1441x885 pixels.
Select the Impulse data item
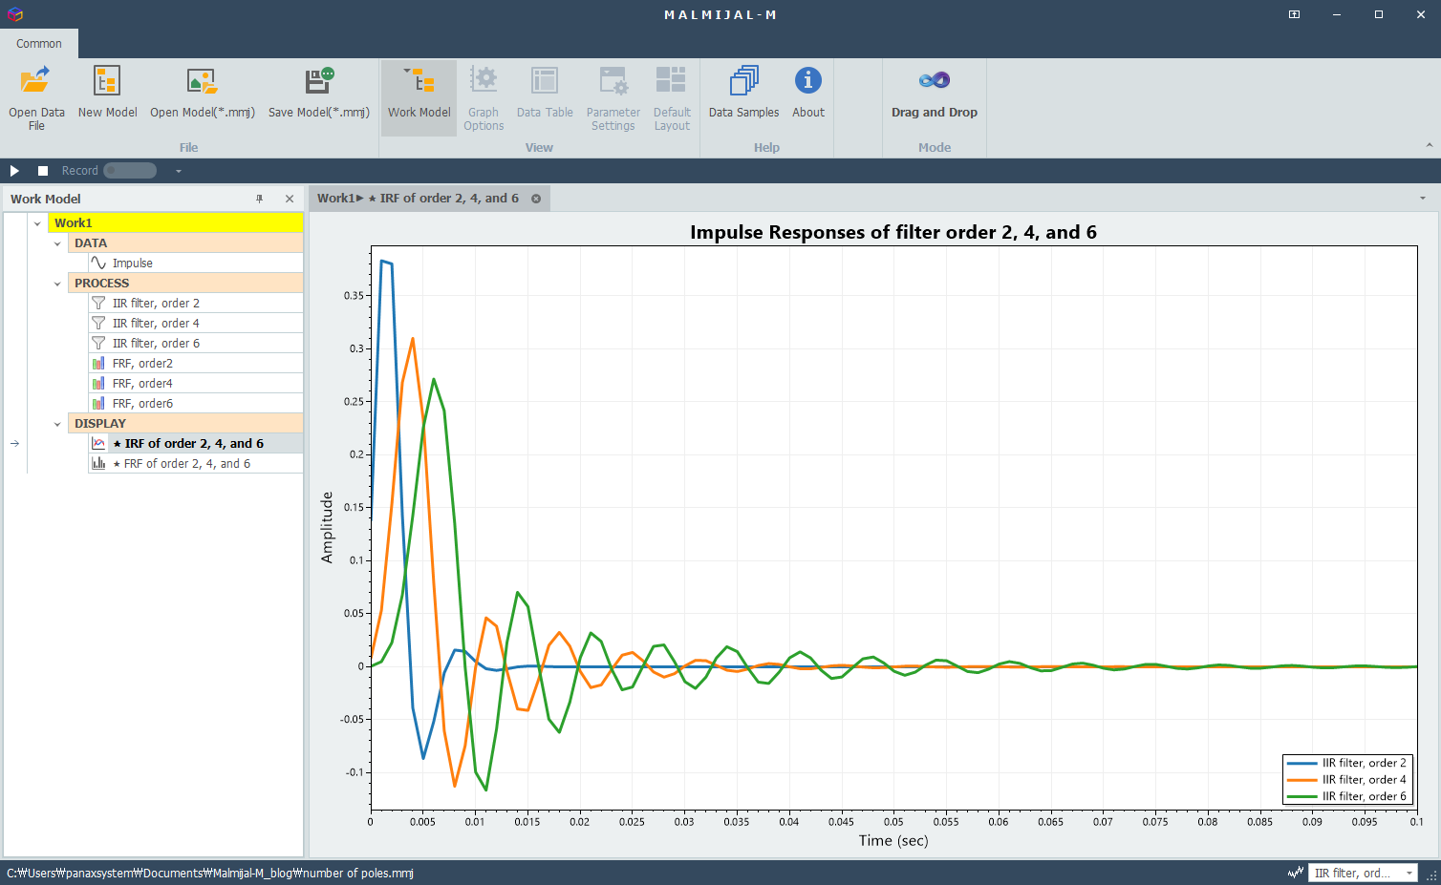click(x=195, y=263)
